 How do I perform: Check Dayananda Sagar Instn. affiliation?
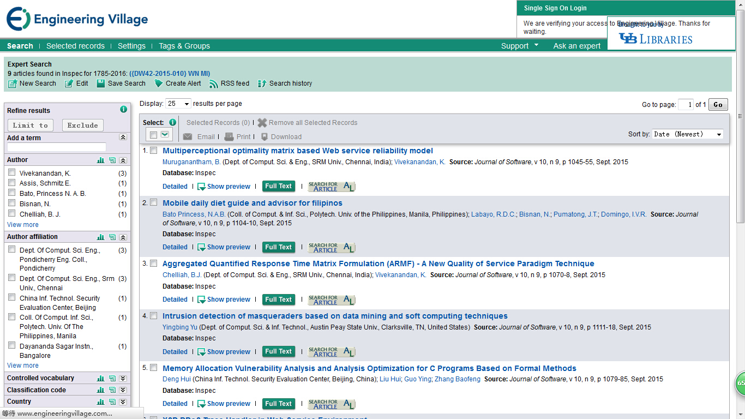click(12, 345)
